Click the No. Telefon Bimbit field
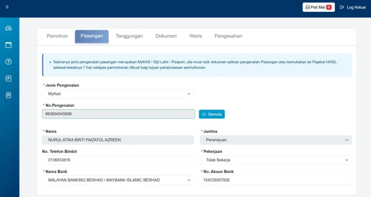 pyautogui.click(x=118, y=160)
